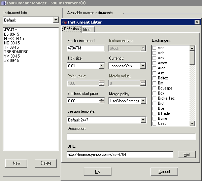Click the Sim feed start price field
The image size is (202, 181).
[83, 101]
